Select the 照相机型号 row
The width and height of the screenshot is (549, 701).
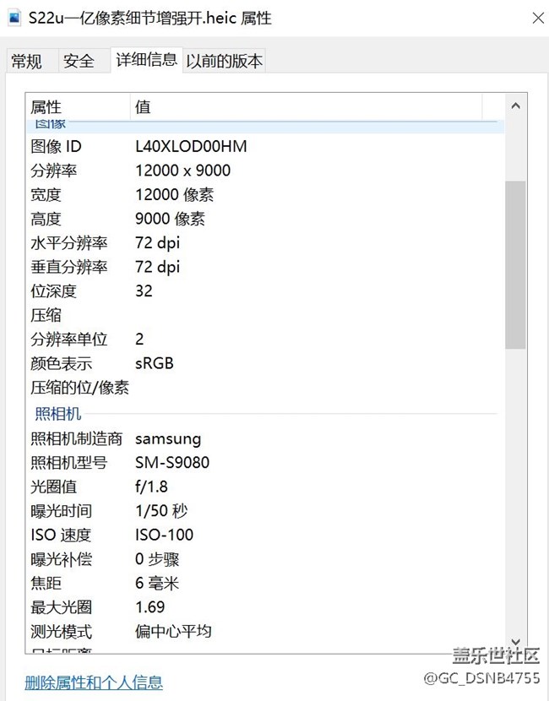(x=265, y=463)
